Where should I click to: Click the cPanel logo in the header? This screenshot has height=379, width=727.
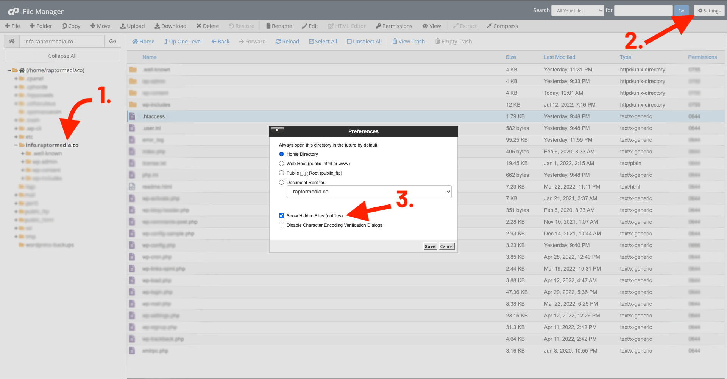tap(14, 11)
